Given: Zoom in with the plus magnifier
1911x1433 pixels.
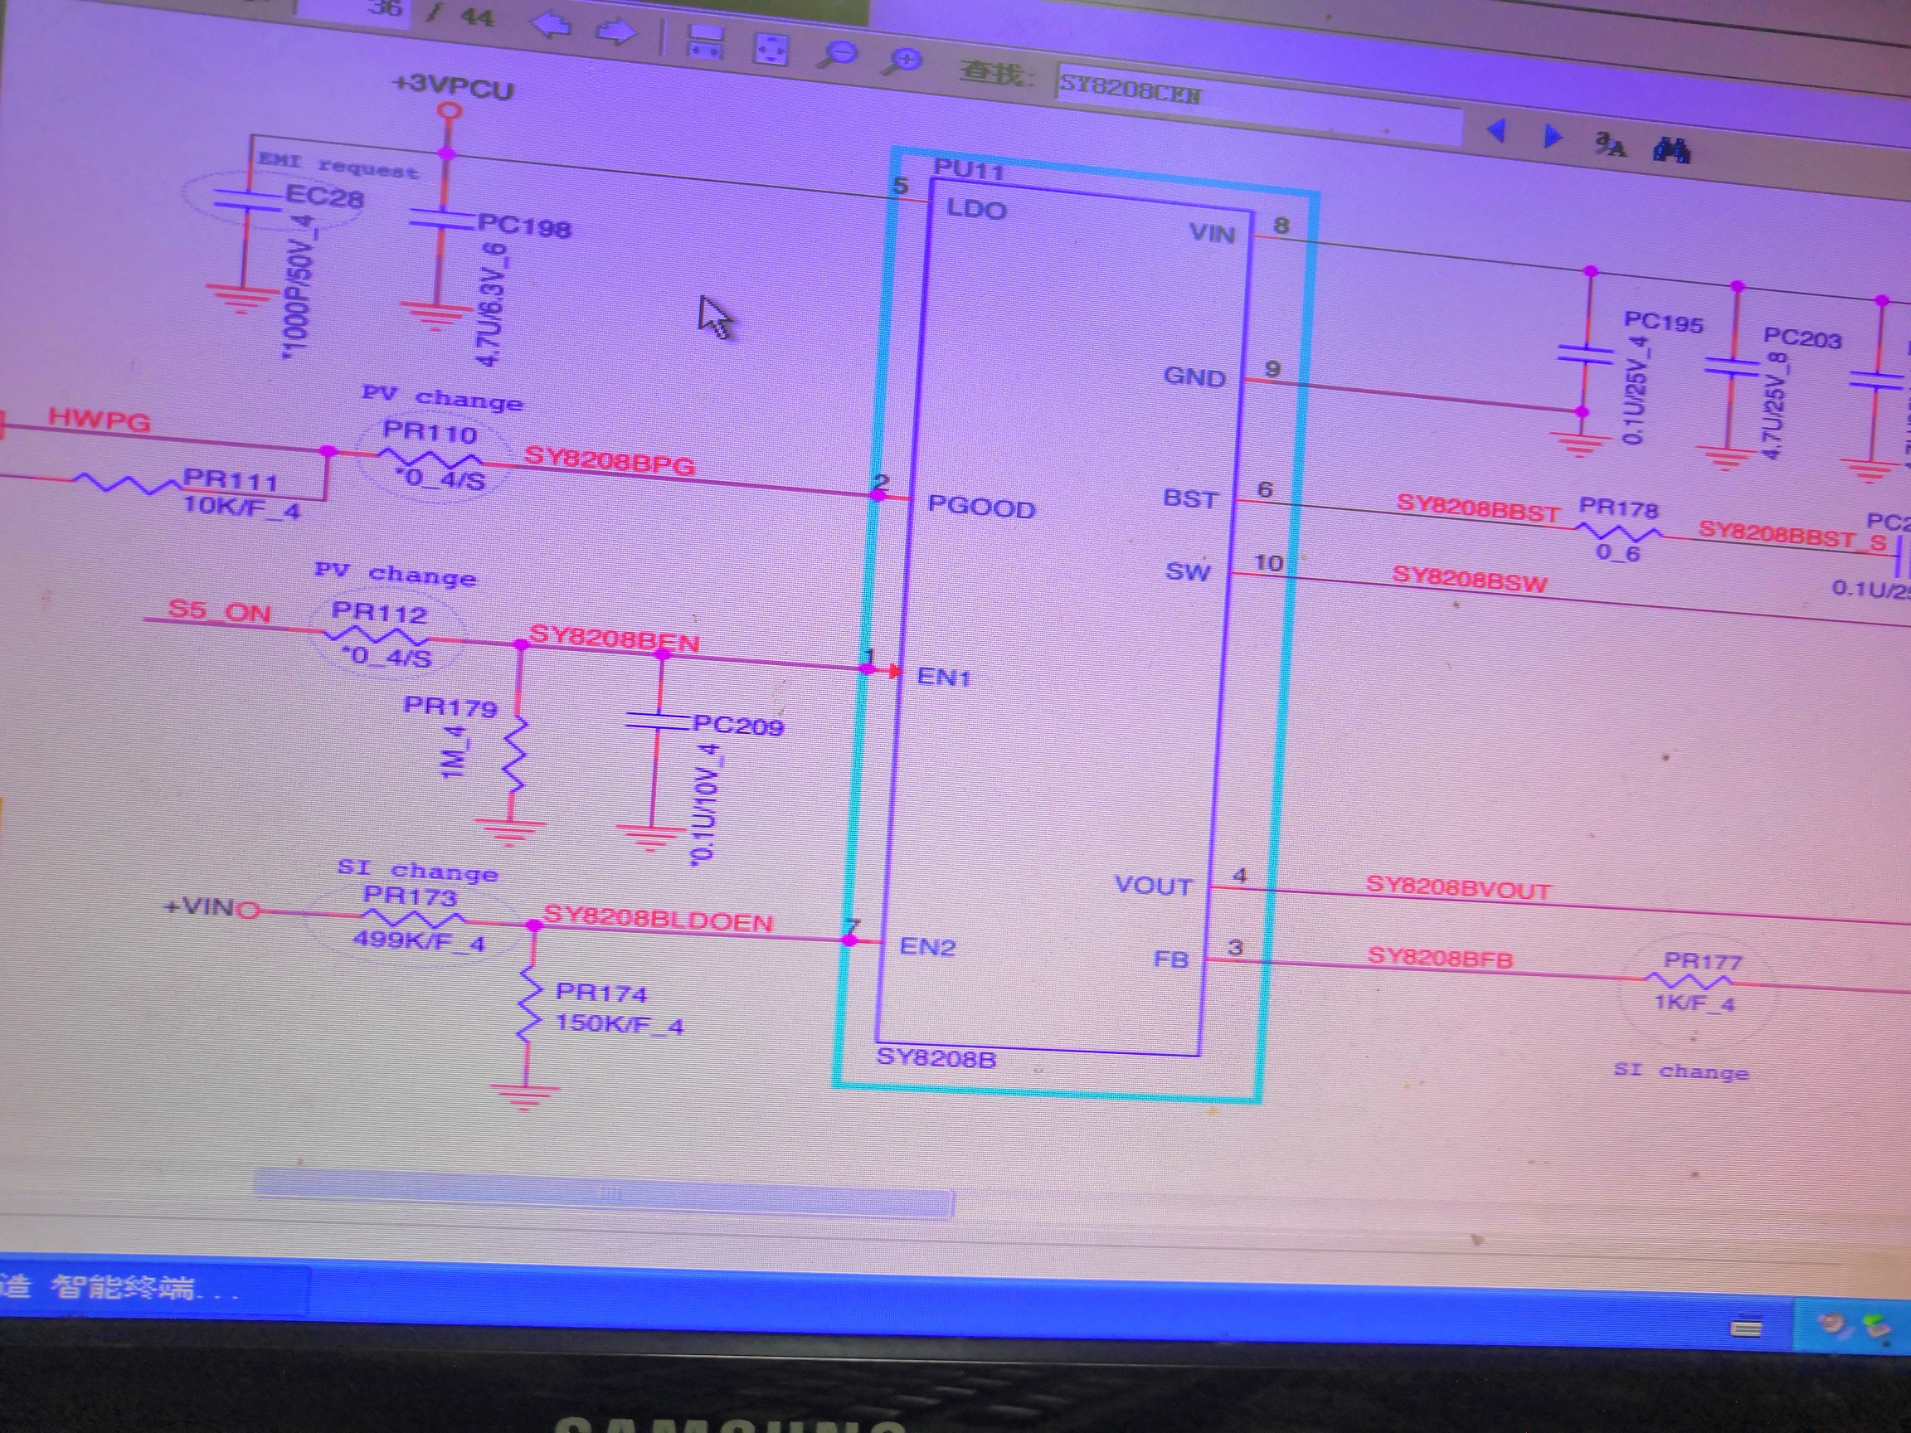Looking at the screenshot, I should coord(904,62).
